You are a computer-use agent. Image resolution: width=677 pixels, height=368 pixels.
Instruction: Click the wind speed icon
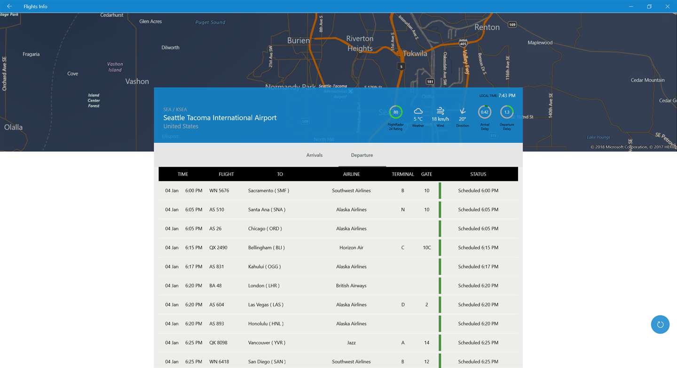point(440,111)
